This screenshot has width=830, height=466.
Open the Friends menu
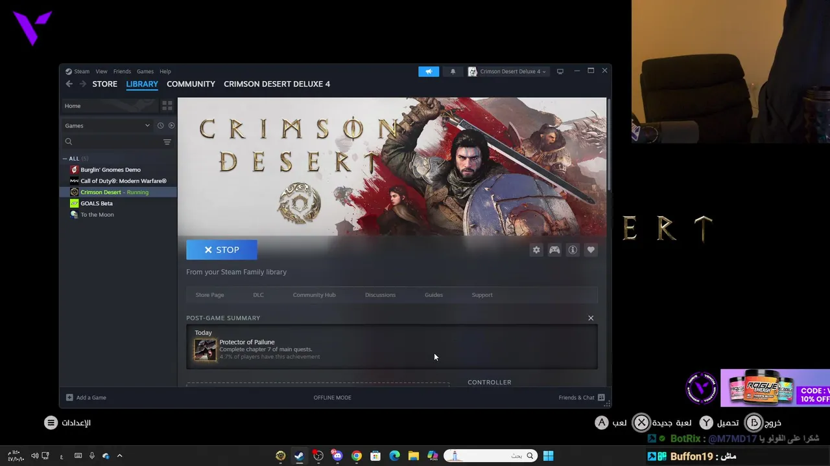point(122,71)
